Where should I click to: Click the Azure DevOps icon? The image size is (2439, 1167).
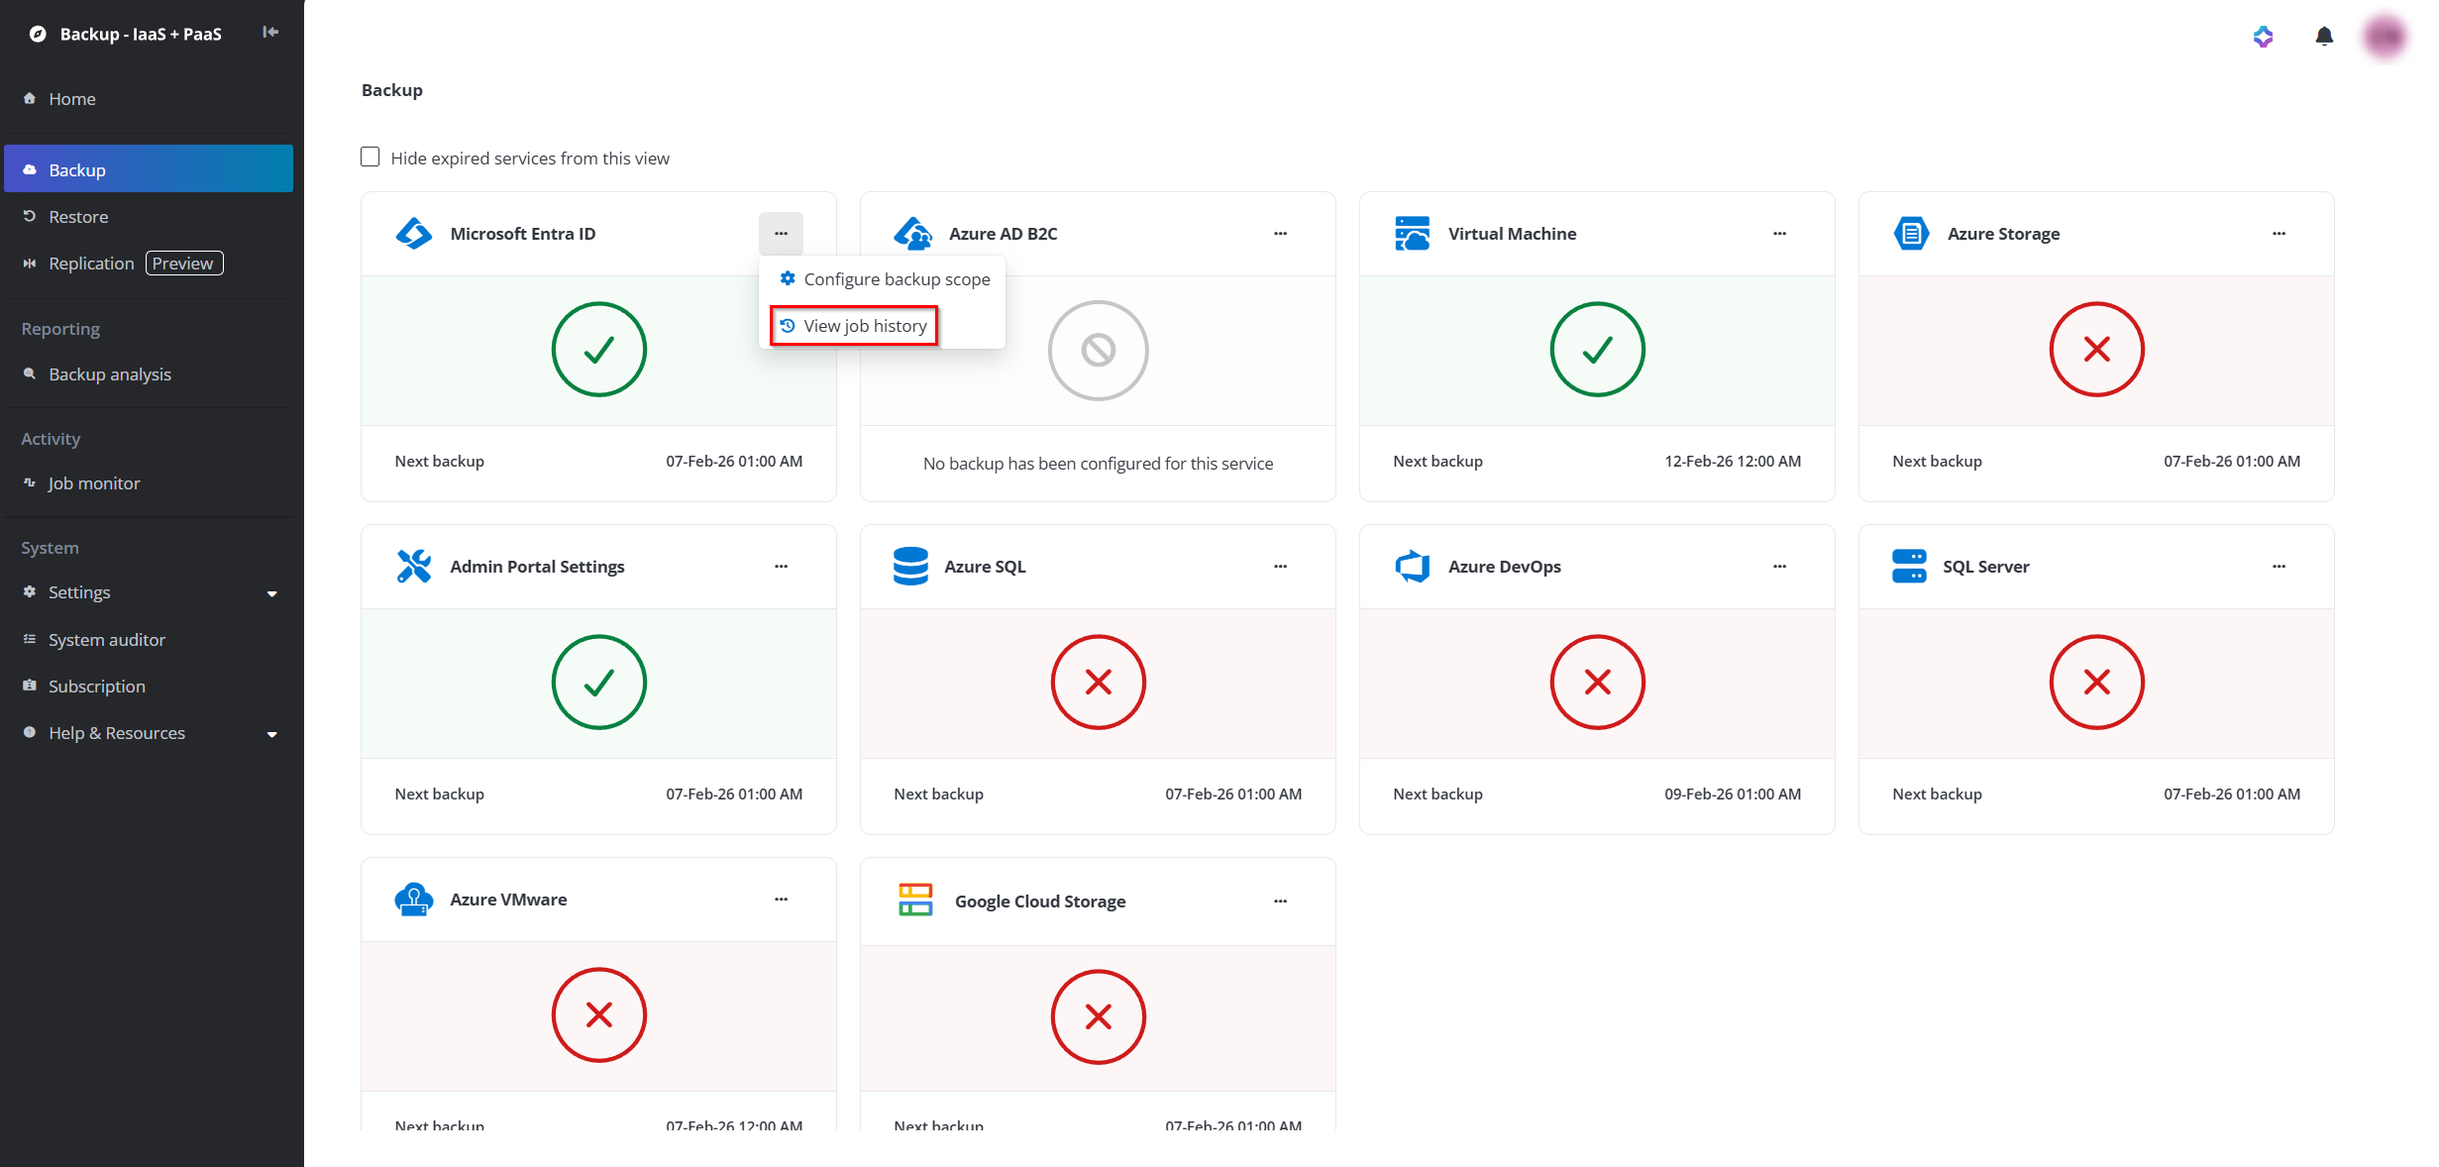click(1413, 567)
